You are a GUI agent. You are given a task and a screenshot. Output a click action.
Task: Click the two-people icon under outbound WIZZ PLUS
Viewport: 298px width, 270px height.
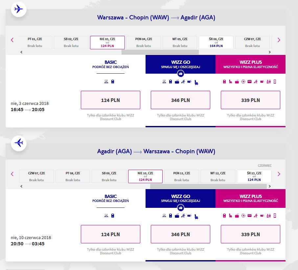[x=268, y=82]
